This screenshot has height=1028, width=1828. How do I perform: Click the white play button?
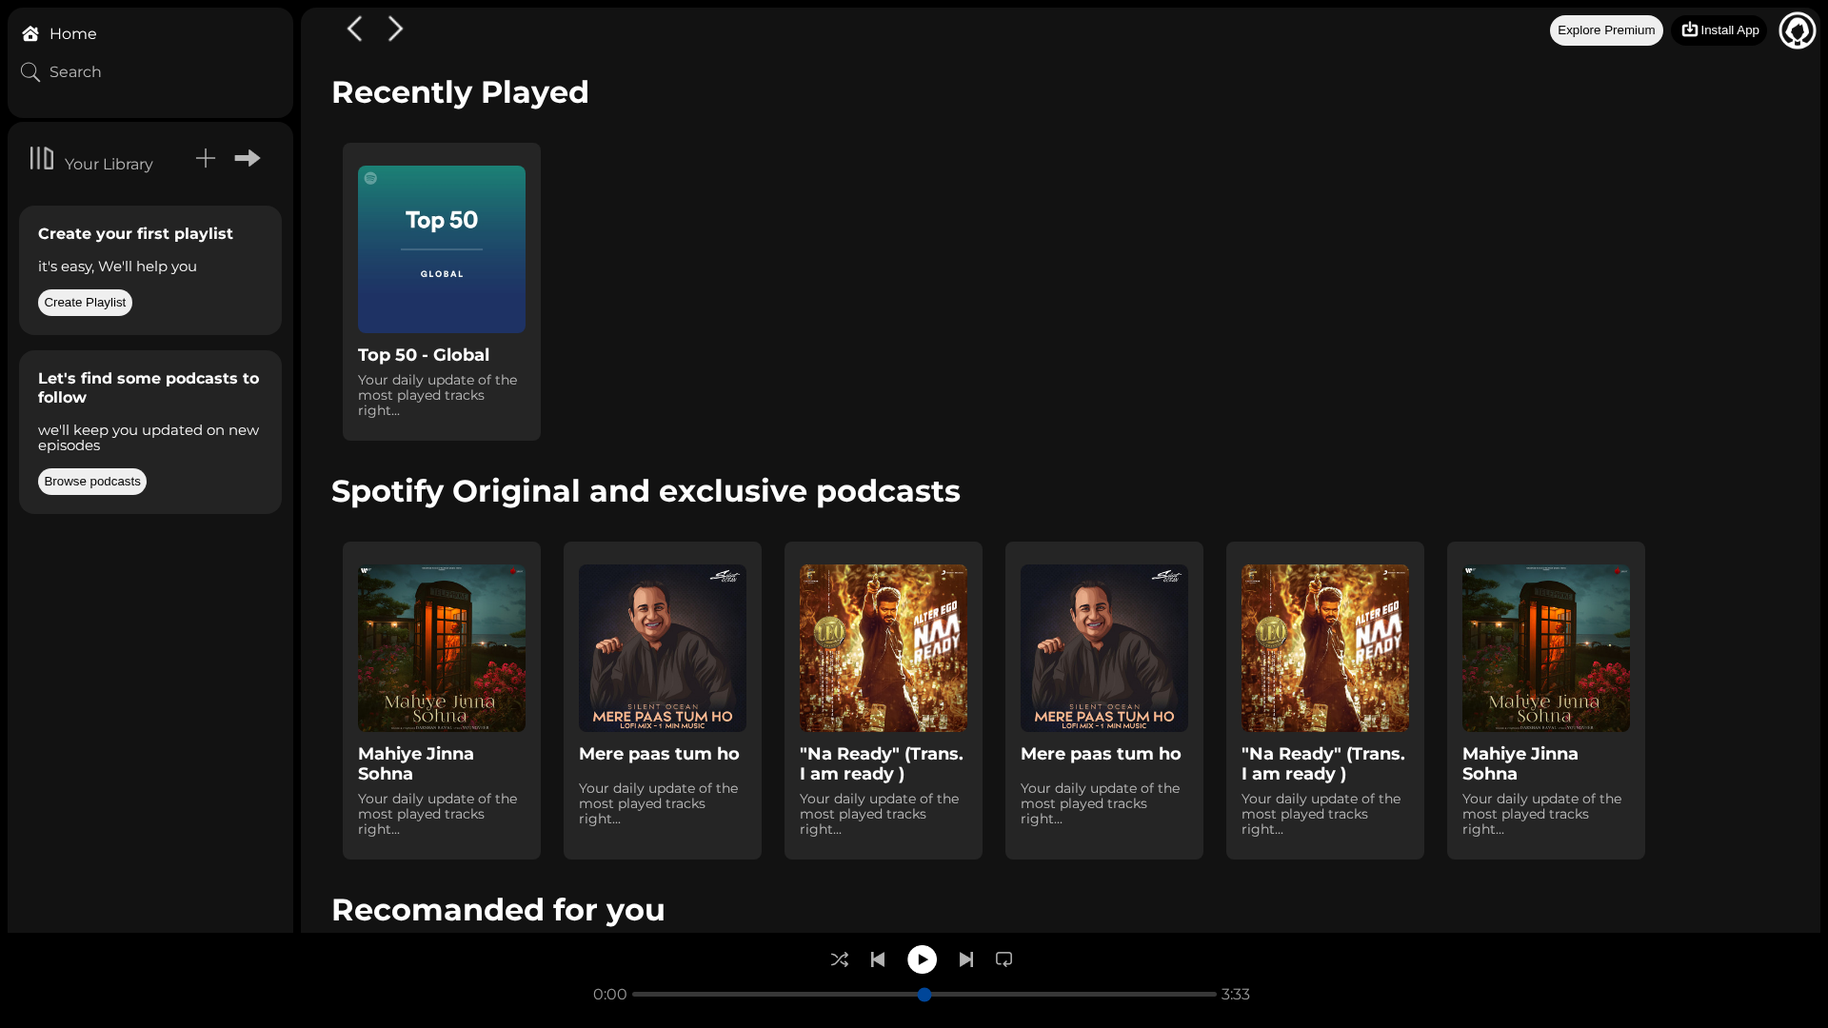click(922, 959)
